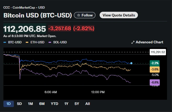Viewport: 172px width, 112px height.
Task: Click the 12:00 PM time axis label
Action: click(x=98, y=92)
